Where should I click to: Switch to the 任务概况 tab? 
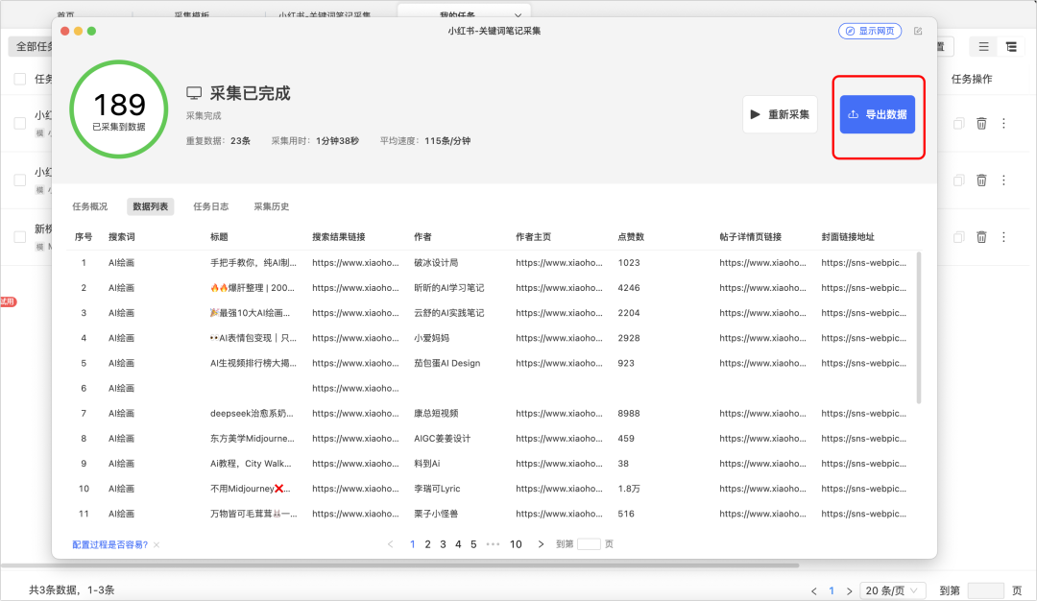[x=90, y=206]
